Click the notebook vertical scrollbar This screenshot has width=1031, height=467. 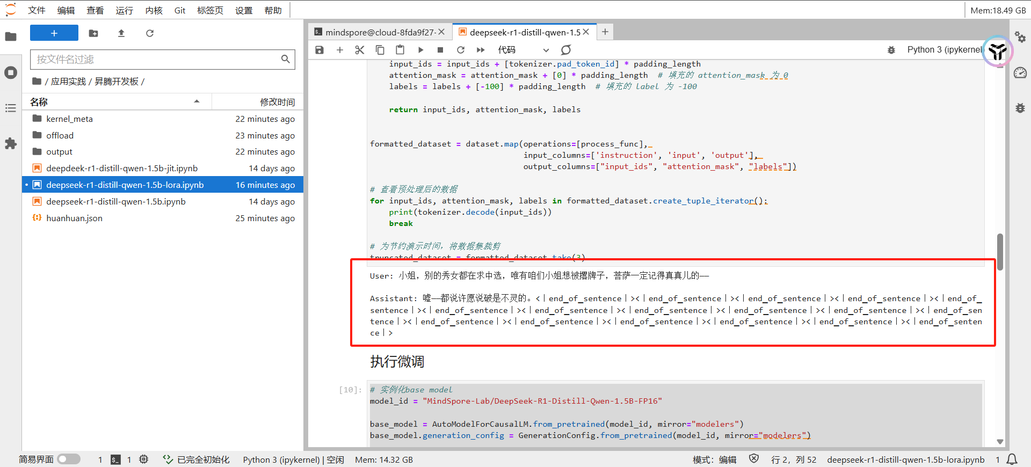pyautogui.click(x=1000, y=251)
